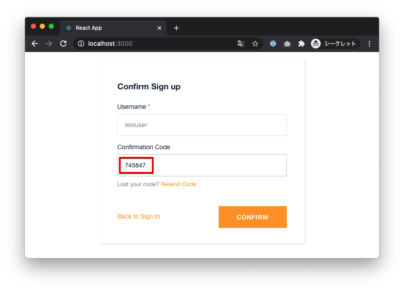Viewport: 404px width, 291px height.
Task: Focus the Username input field
Action: (202, 125)
